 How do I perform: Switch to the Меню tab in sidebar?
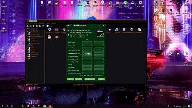28,29
